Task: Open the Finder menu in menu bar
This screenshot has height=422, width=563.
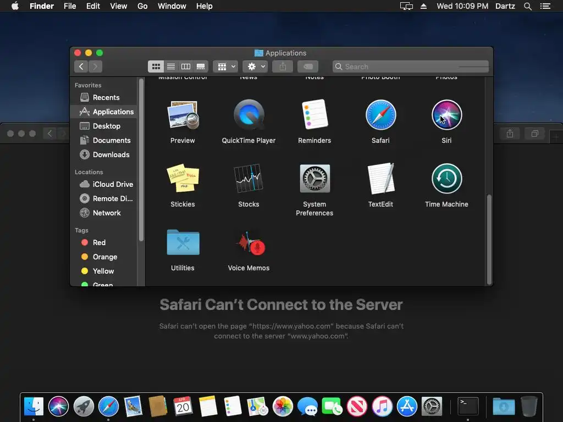Action: [x=42, y=6]
